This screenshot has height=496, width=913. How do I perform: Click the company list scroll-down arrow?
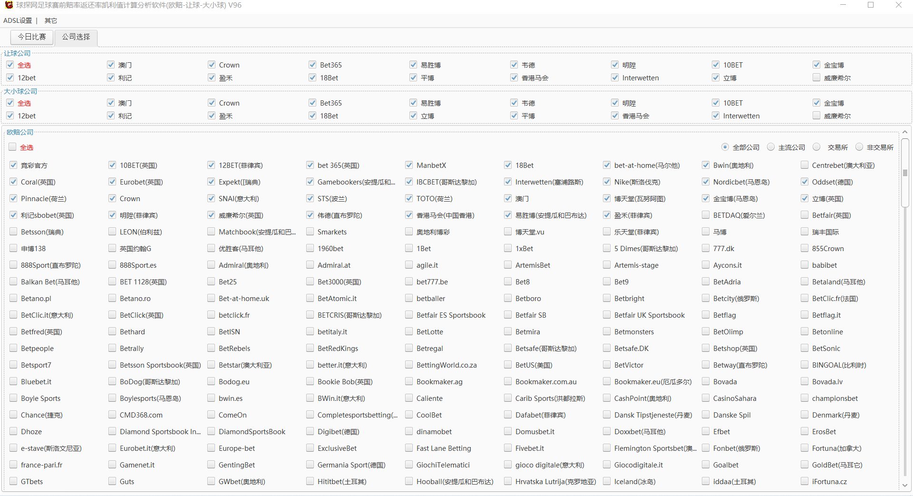(x=905, y=486)
